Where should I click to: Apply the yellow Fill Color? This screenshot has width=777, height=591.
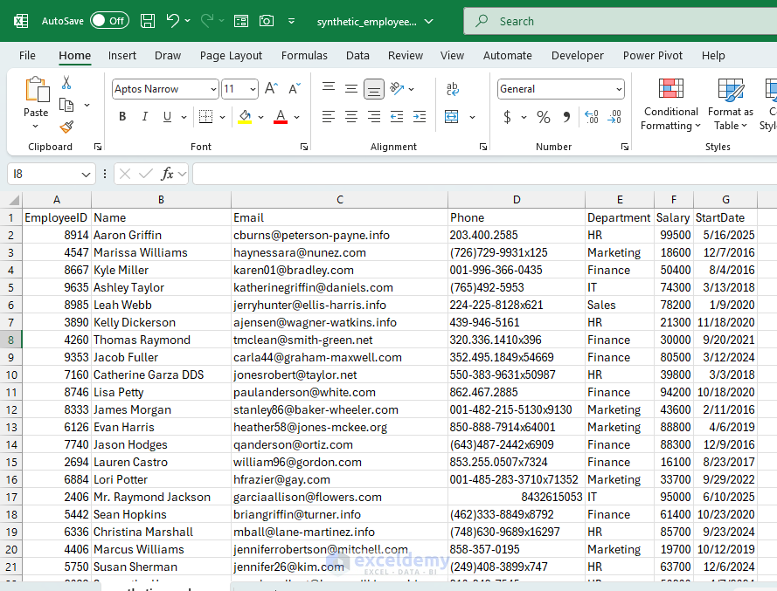click(245, 117)
